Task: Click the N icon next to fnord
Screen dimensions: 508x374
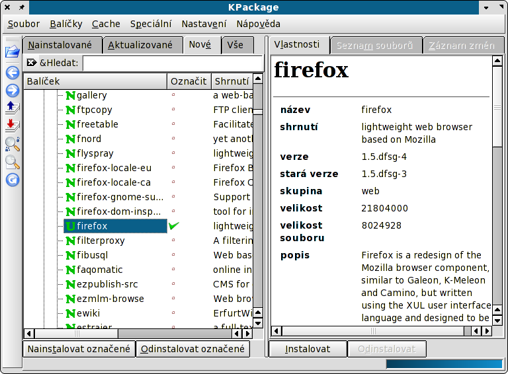Action: tap(70, 139)
